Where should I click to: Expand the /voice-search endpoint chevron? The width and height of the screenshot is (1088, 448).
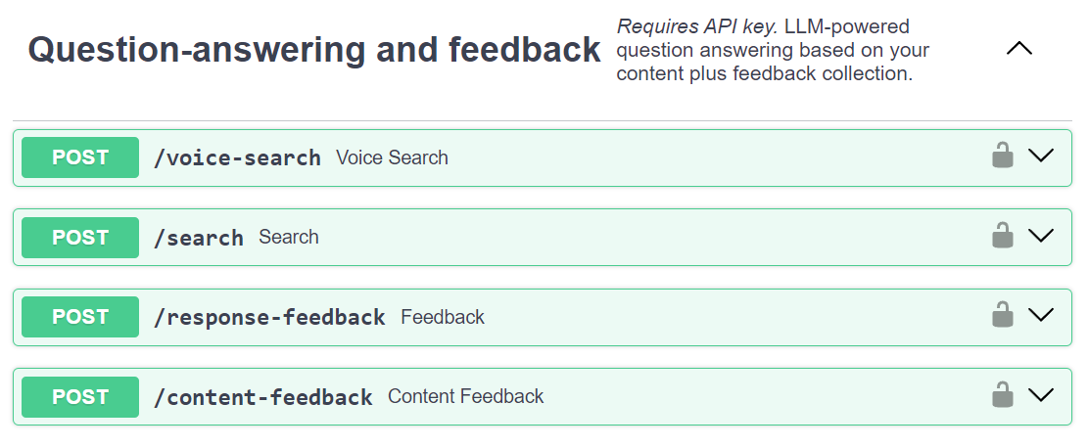click(x=1041, y=156)
